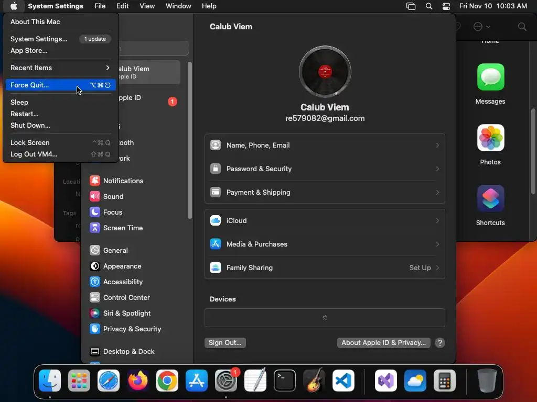Open Help menu in menu bar
The height and width of the screenshot is (402, 537).
209,6
